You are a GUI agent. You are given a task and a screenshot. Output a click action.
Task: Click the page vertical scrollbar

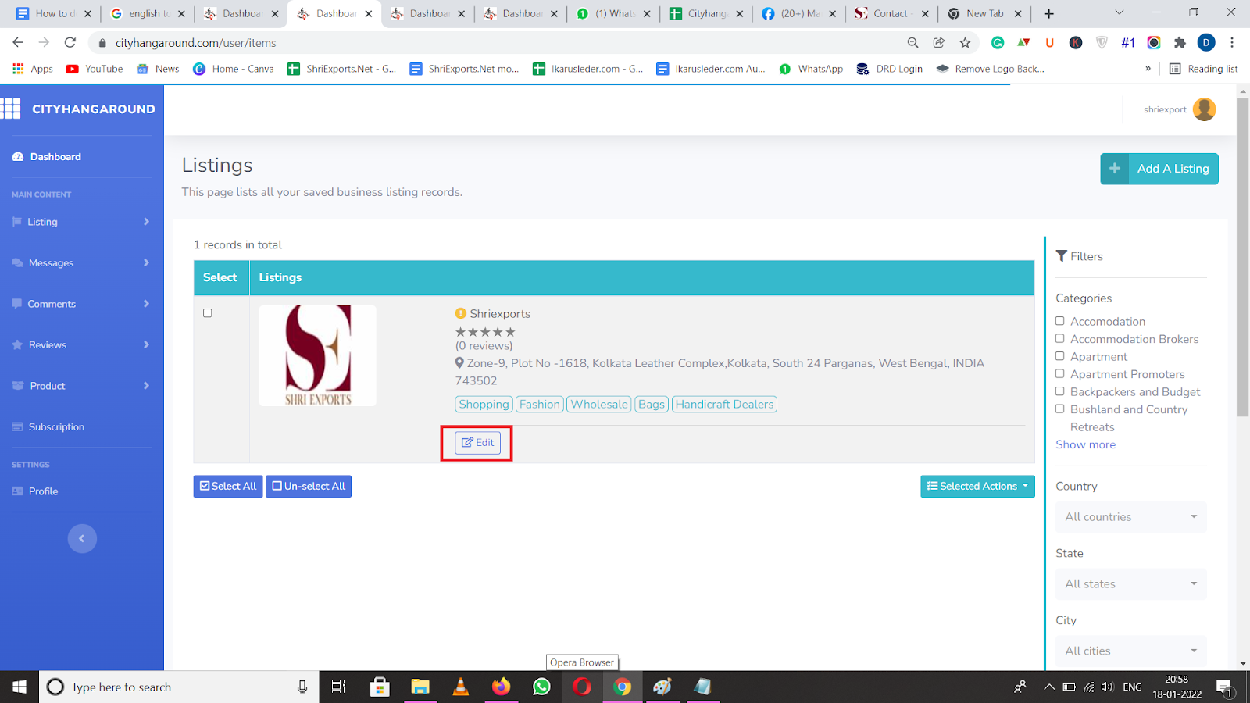click(1243, 258)
